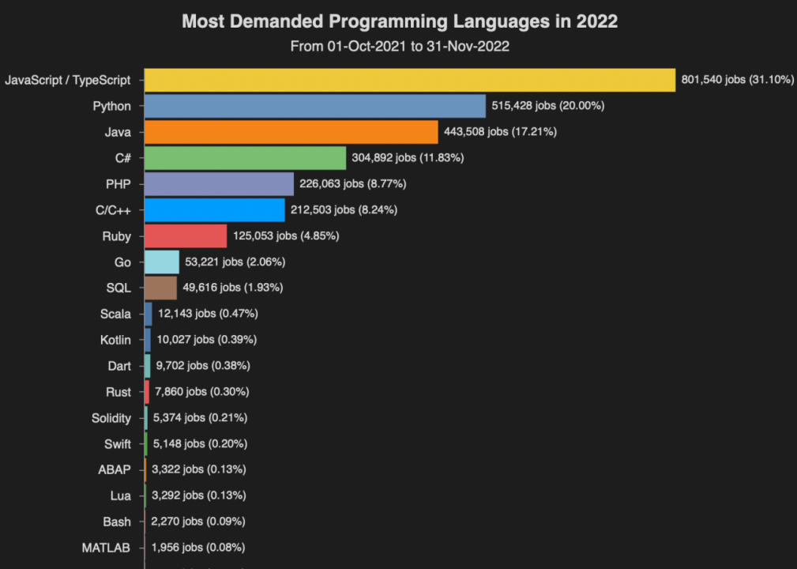This screenshot has width=797, height=569.
Task: Select the orange Java bar
Action: [x=291, y=132]
